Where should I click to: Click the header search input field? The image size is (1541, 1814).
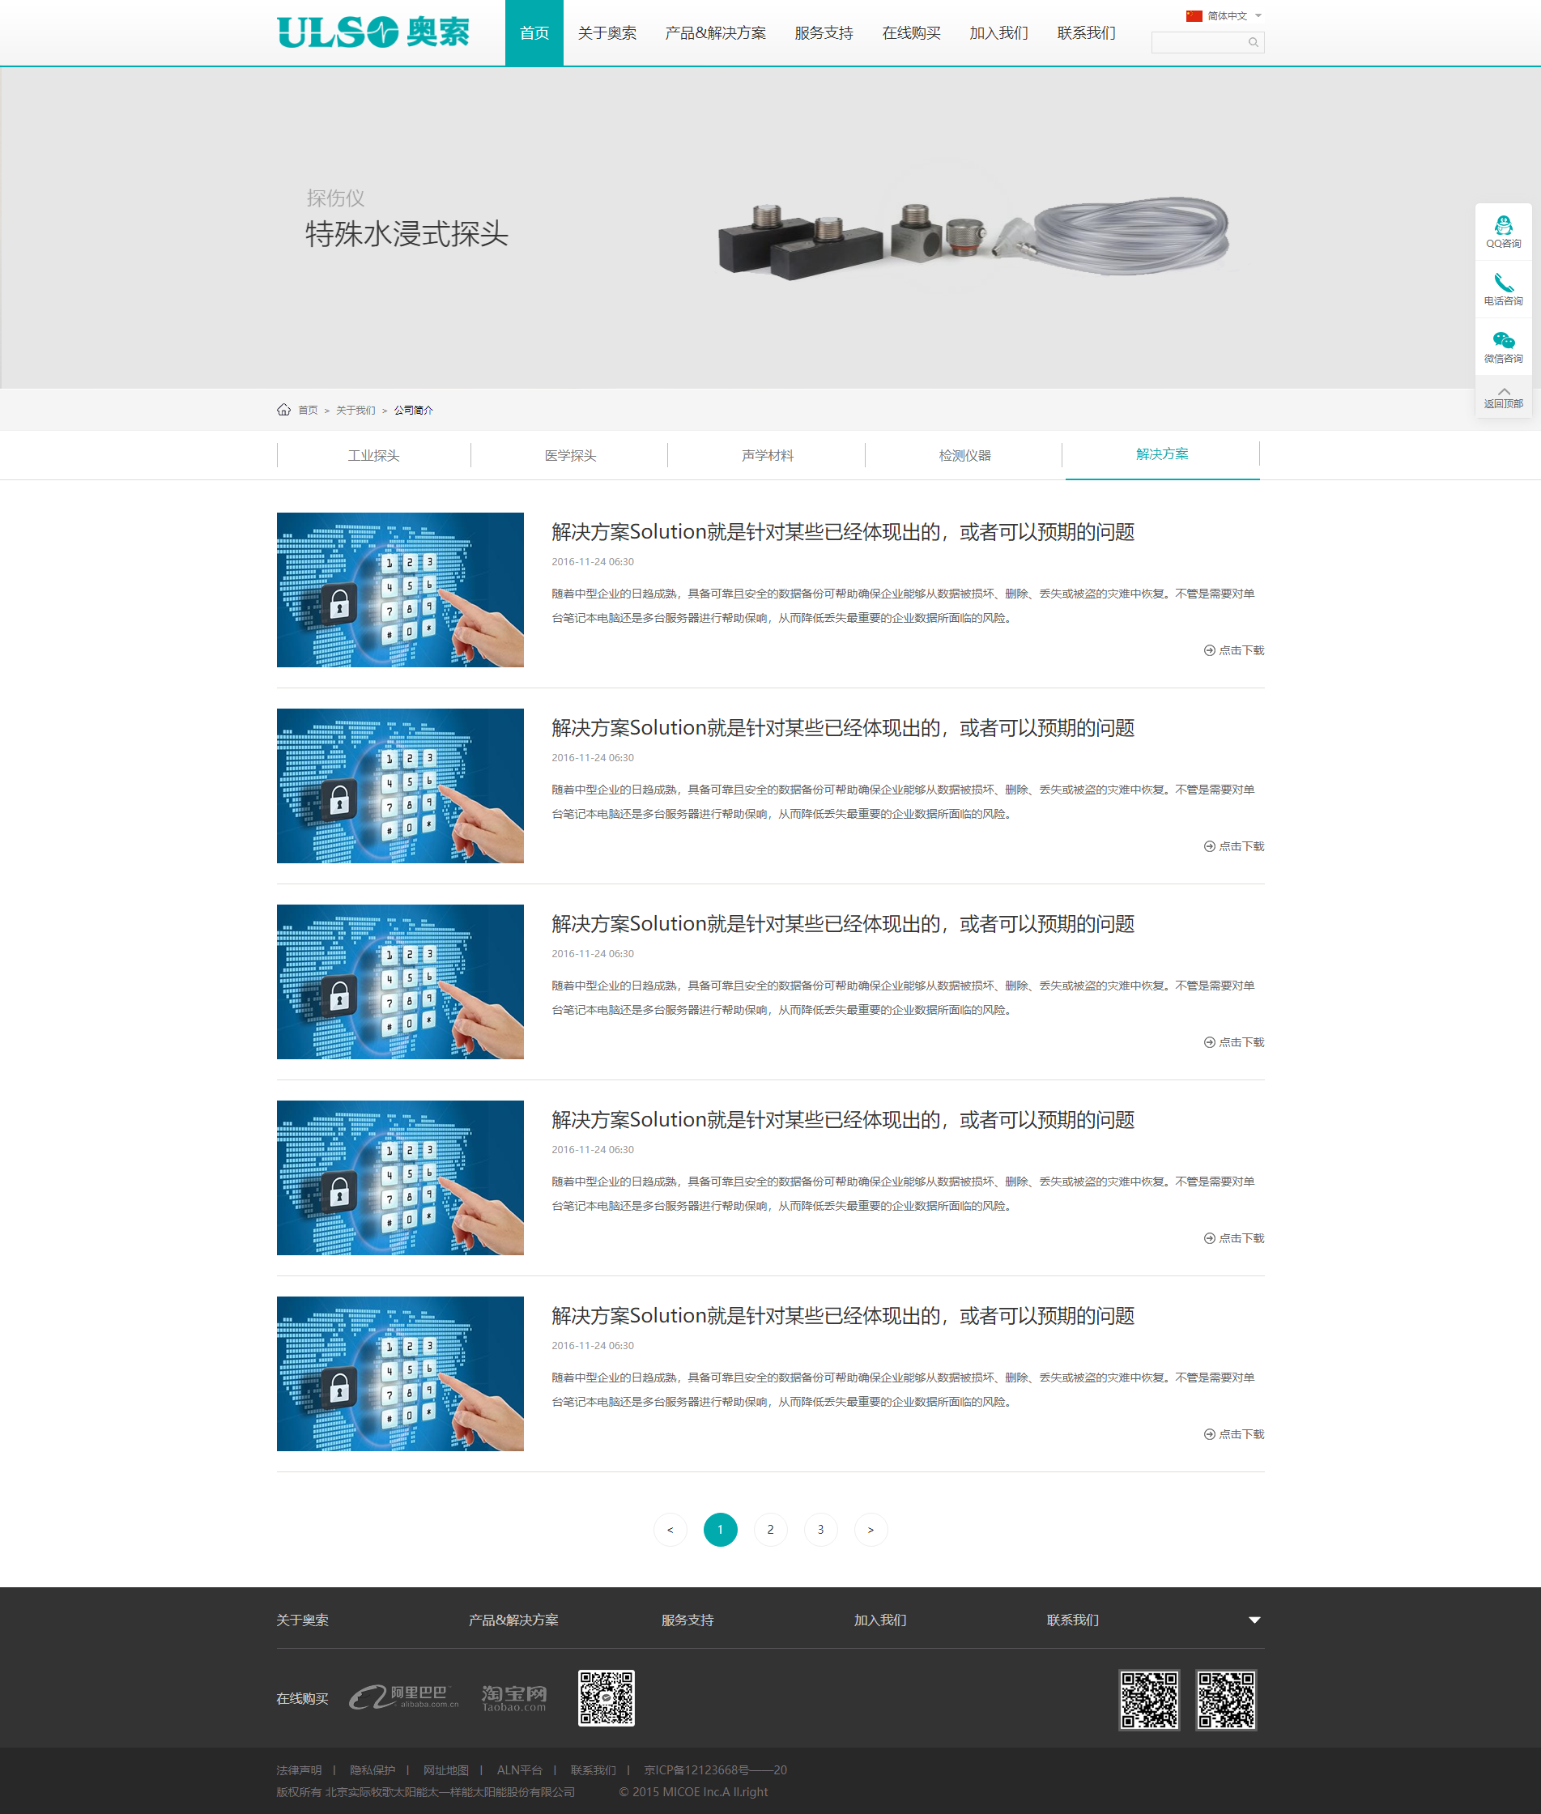[x=1198, y=42]
